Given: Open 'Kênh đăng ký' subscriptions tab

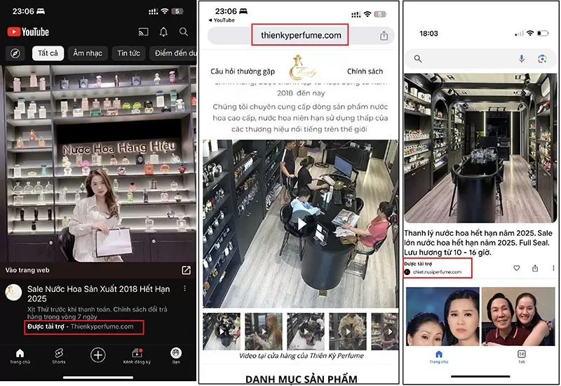Looking at the screenshot, I should (137, 357).
